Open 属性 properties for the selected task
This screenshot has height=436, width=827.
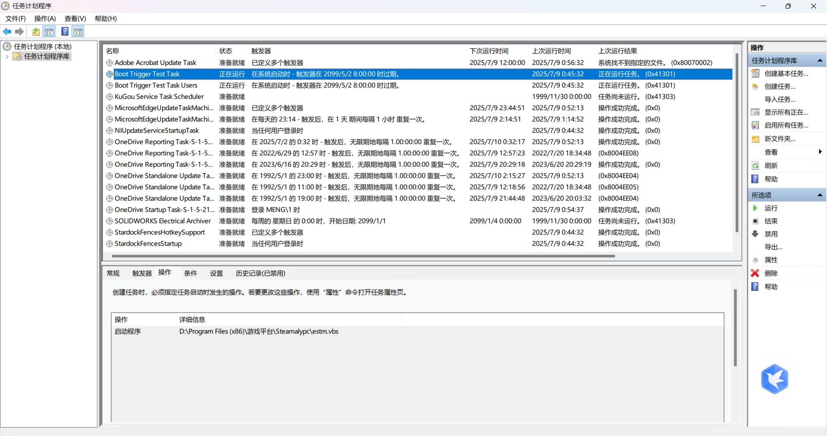771,259
